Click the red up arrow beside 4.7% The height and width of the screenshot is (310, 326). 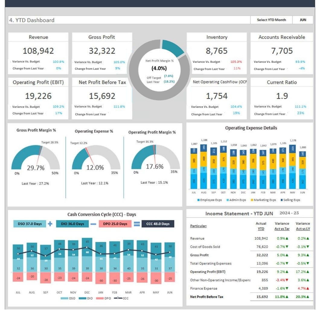pos(308,289)
